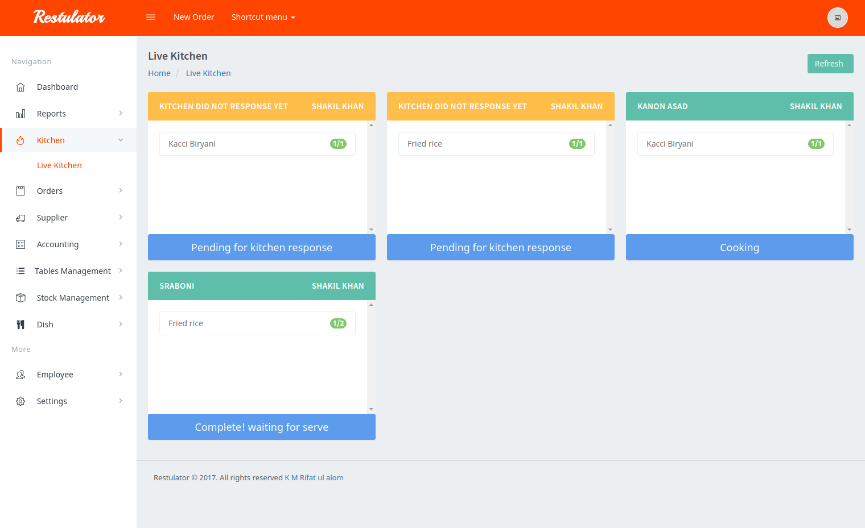Image resolution: width=865 pixels, height=528 pixels.
Task: Open the hamburger navigation menu
Action: [x=150, y=17]
